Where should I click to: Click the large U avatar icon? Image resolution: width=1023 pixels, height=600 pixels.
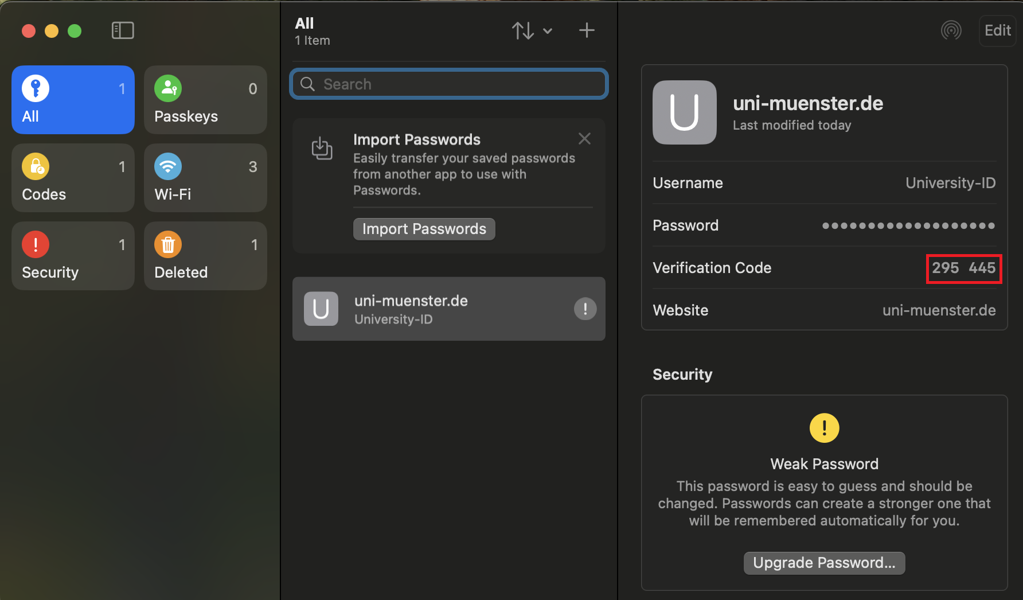click(684, 112)
